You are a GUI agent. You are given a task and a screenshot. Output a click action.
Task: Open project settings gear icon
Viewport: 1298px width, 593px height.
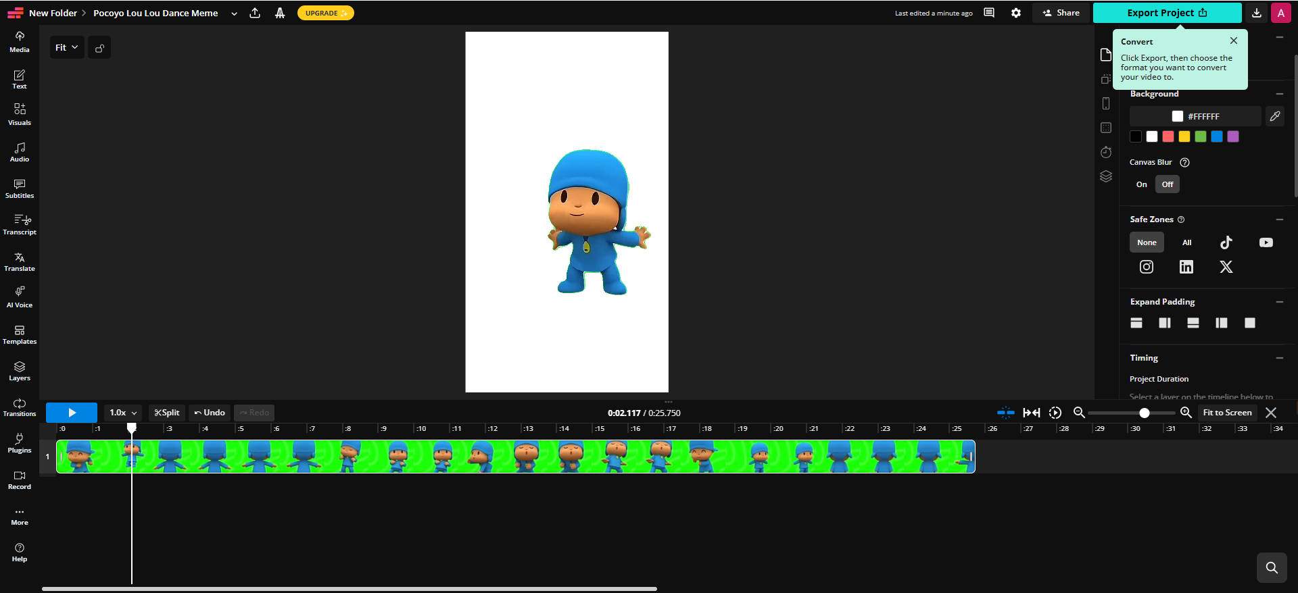[1015, 13]
